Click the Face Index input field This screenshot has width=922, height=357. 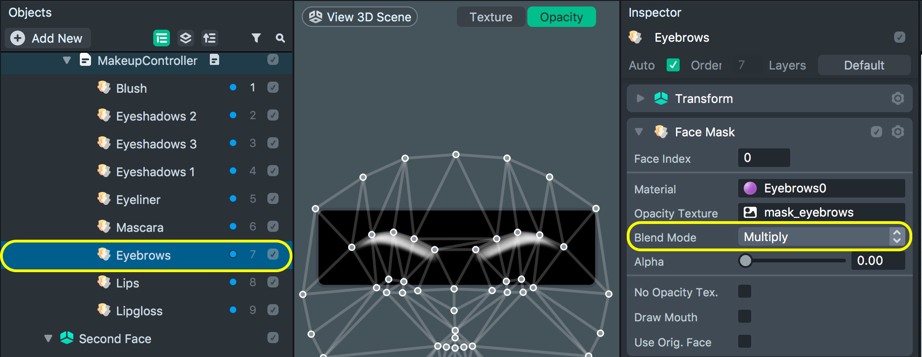coord(764,158)
